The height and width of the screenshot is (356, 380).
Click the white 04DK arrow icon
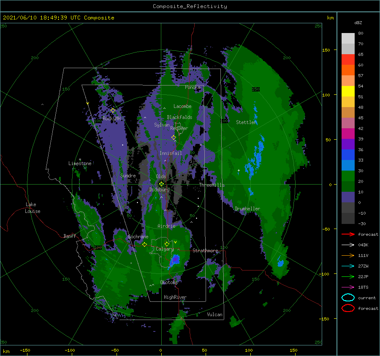(348, 245)
